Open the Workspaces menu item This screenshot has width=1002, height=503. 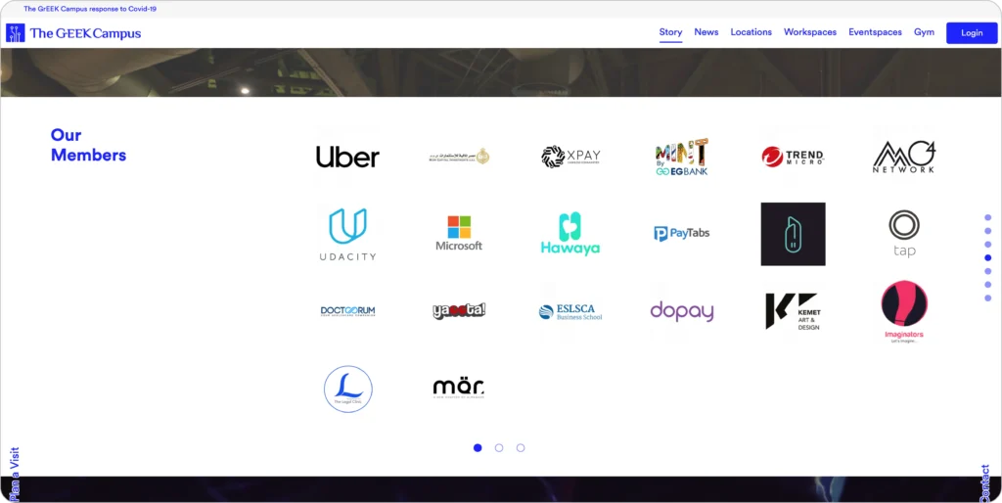click(x=810, y=32)
